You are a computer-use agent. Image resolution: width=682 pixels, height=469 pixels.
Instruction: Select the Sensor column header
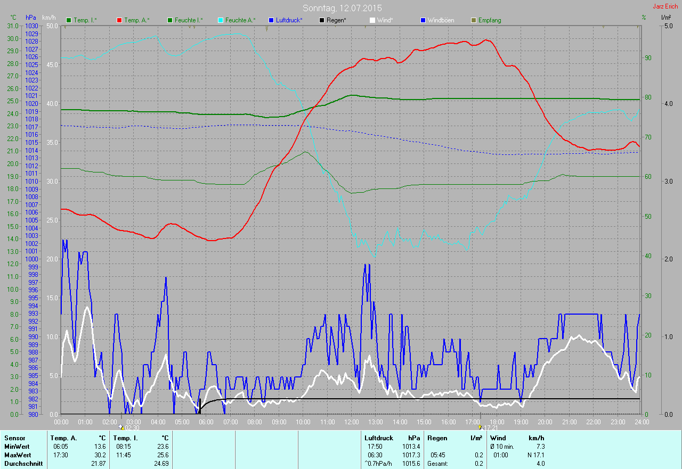tap(14, 438)
